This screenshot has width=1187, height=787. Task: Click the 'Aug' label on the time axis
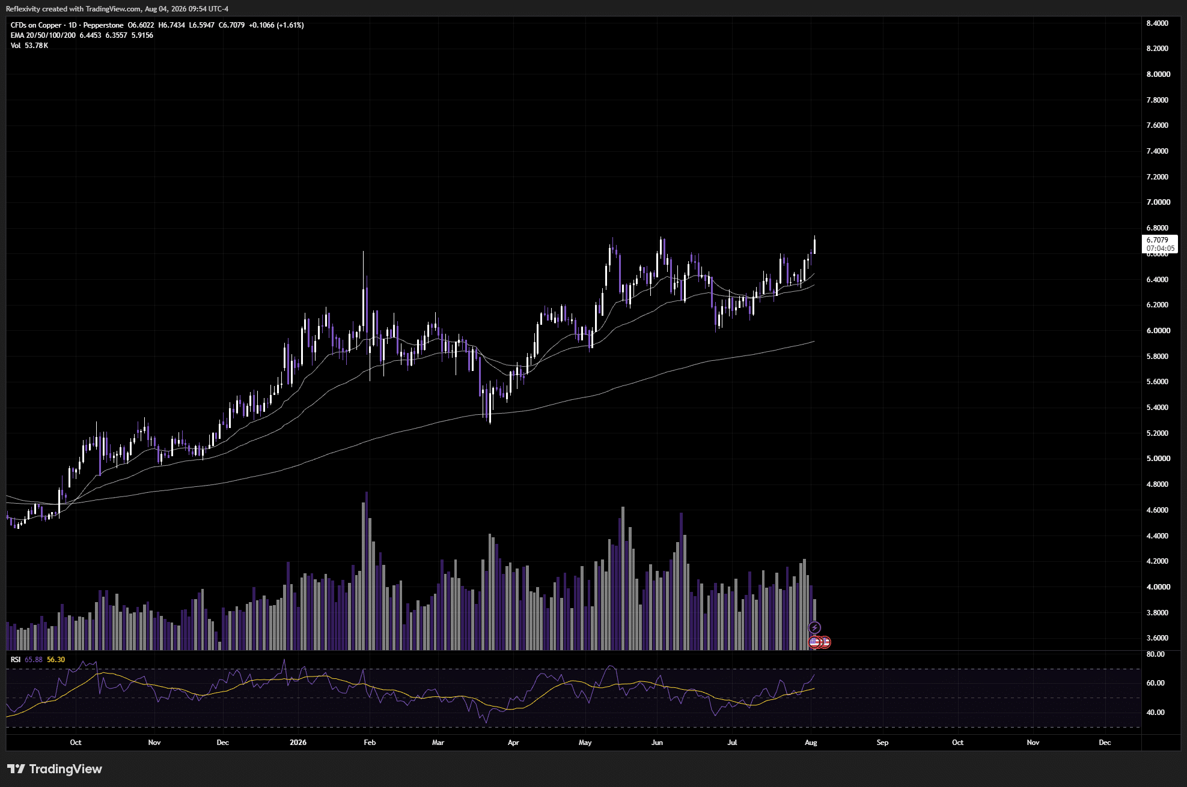pyautogui.click(x=811, y=743)
